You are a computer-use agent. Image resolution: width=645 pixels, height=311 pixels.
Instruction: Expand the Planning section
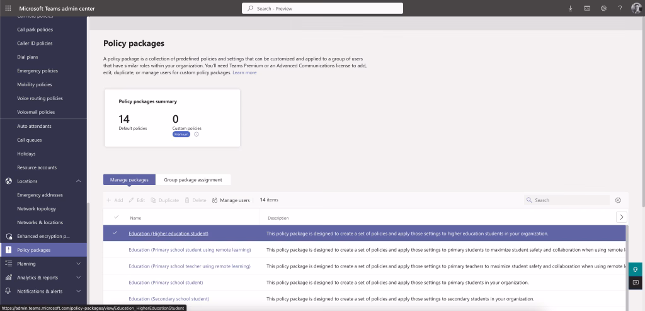(78, 264)
